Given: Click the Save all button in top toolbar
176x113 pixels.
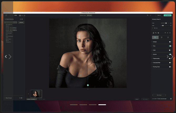Looking at the screenshot, I should pos(159,15).
